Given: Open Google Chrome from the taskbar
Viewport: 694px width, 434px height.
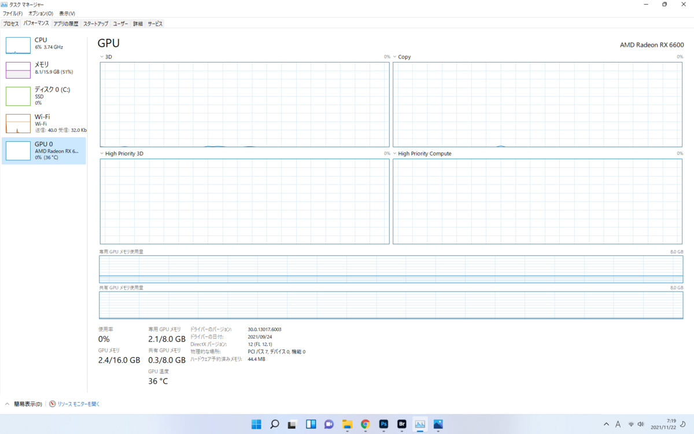Looking at the screenshot, I should point(366,424).
